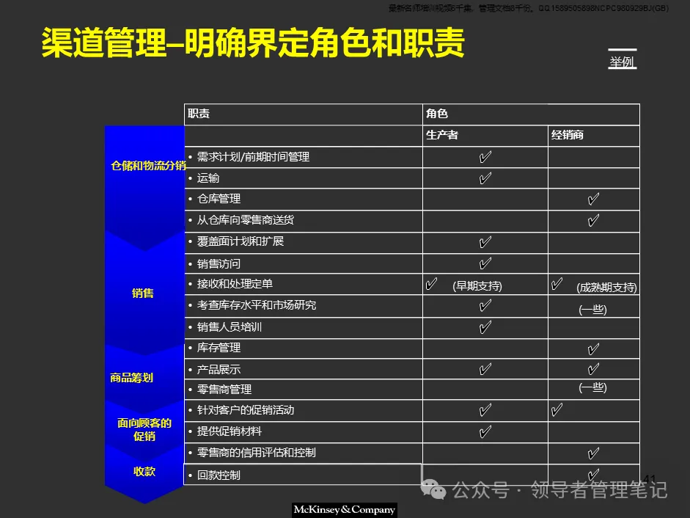This screenshot has height=518, width=690.
Task: Click the checkmark beside (早期支持)
Action: point(431,284)
